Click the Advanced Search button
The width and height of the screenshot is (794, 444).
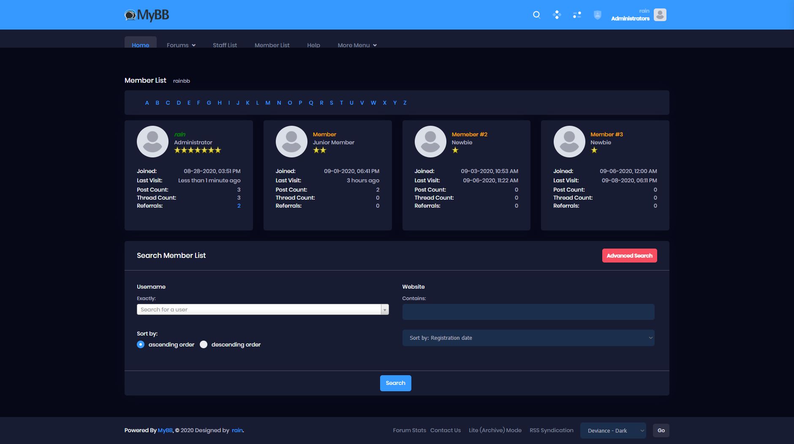click(x=629, y=255)
